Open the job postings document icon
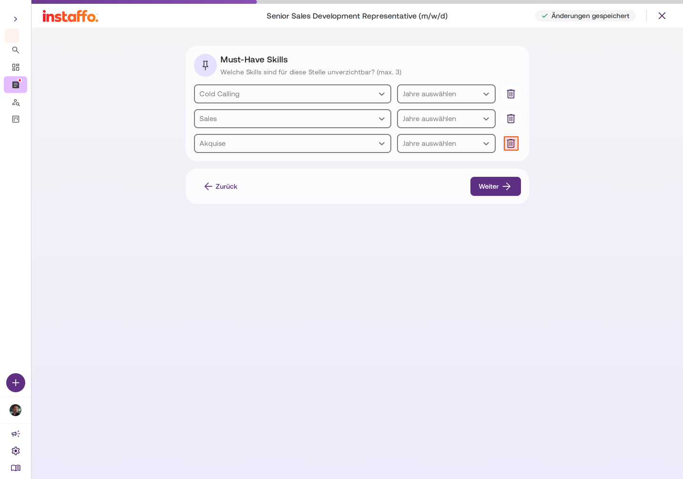The image size is (683, 479). pyautogui.click(x=16, y=85)
